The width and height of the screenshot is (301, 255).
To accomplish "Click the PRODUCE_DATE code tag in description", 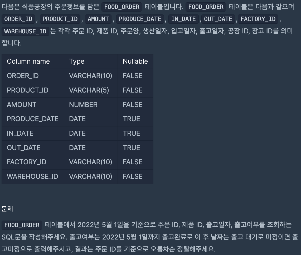I will pos(140,19).
